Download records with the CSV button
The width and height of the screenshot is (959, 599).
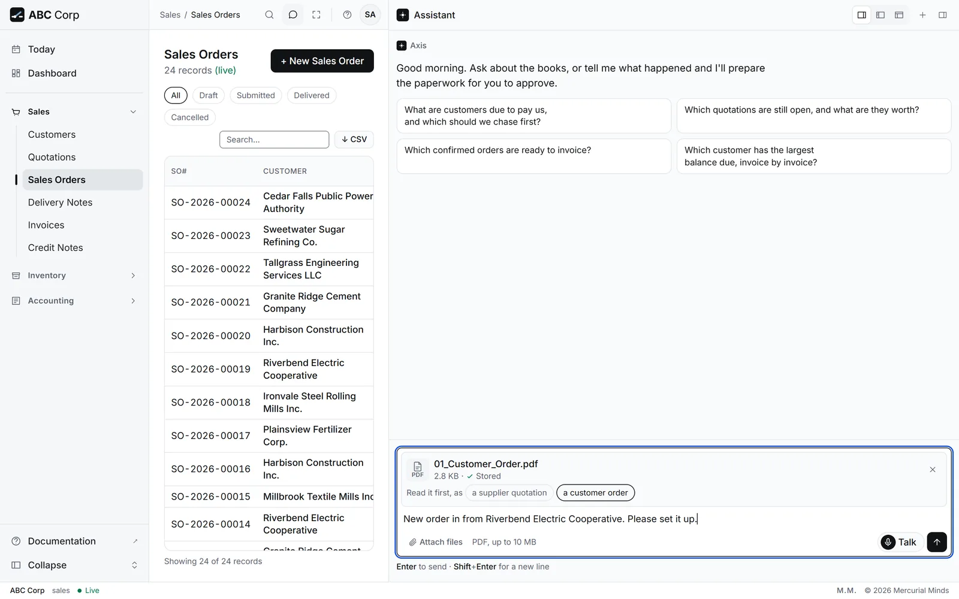pos(354,140)
